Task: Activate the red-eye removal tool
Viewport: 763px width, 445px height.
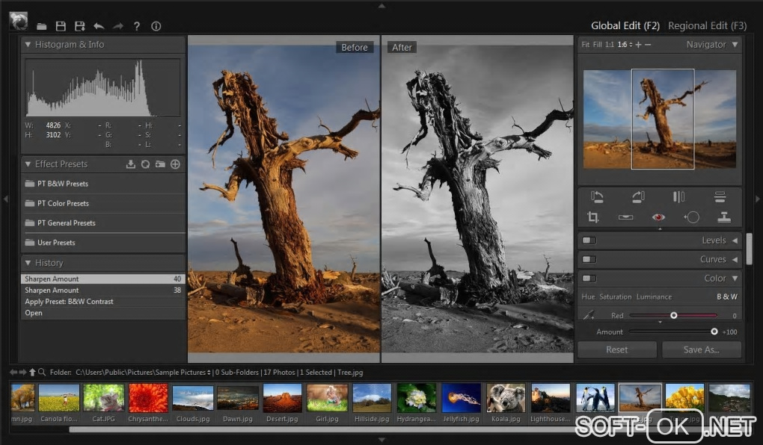Action: click(x=658, y=217)
